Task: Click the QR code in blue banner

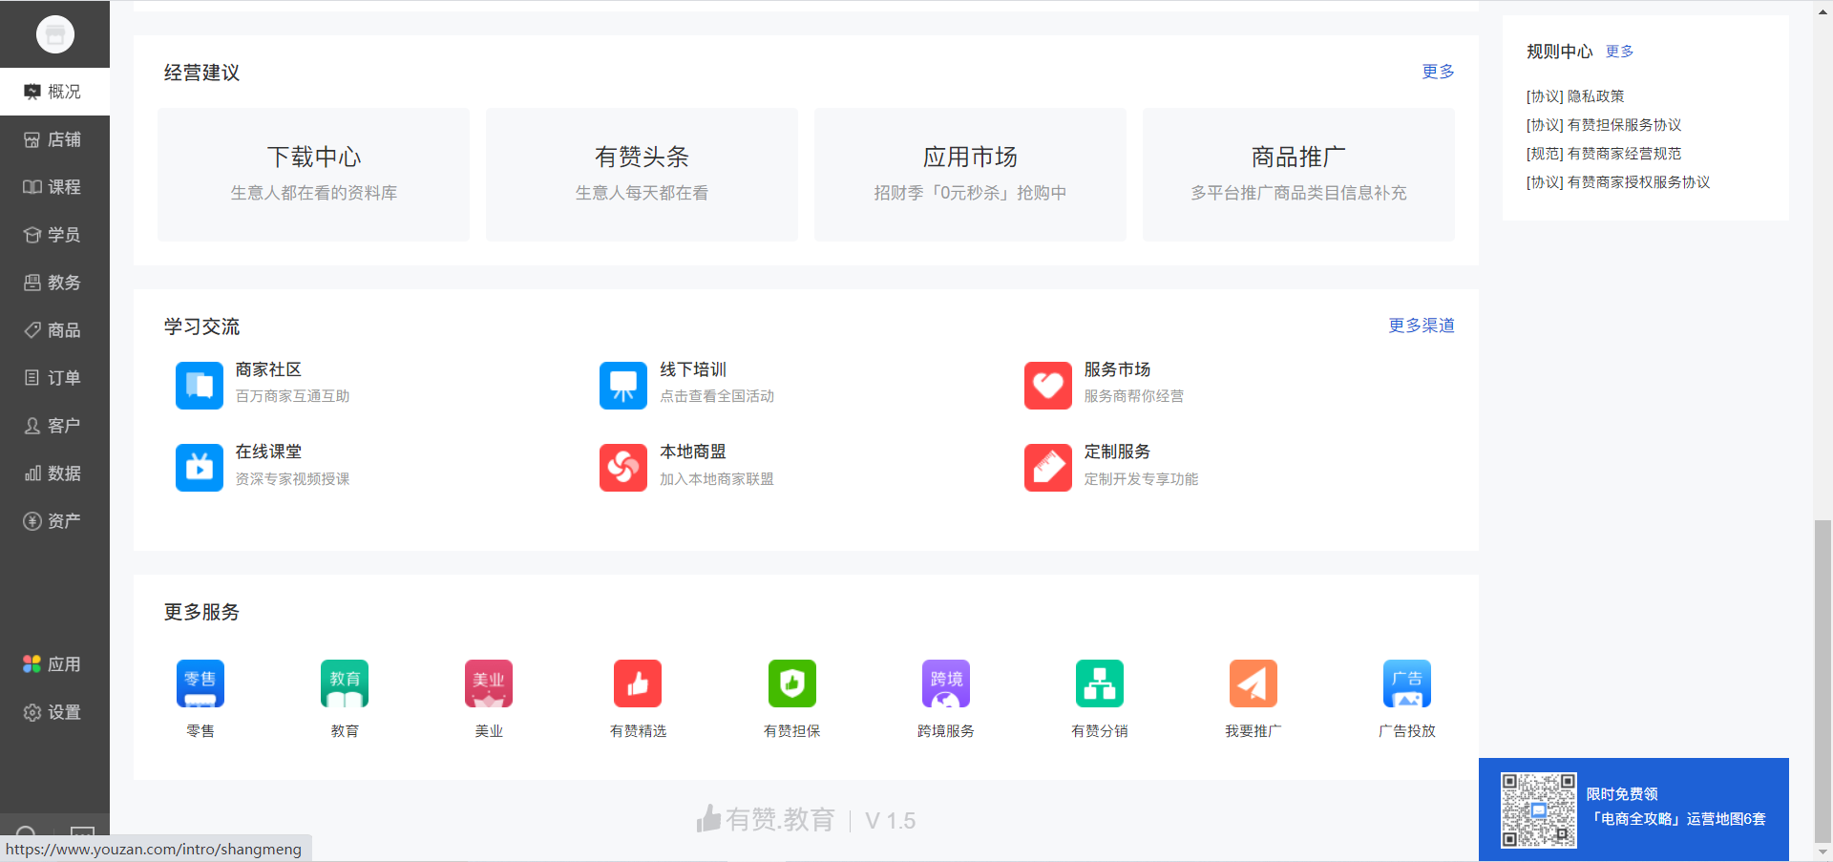Action: (x=1538, y=810)
